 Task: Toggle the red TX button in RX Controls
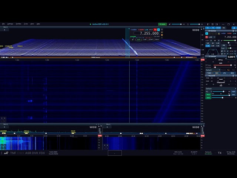207,37
